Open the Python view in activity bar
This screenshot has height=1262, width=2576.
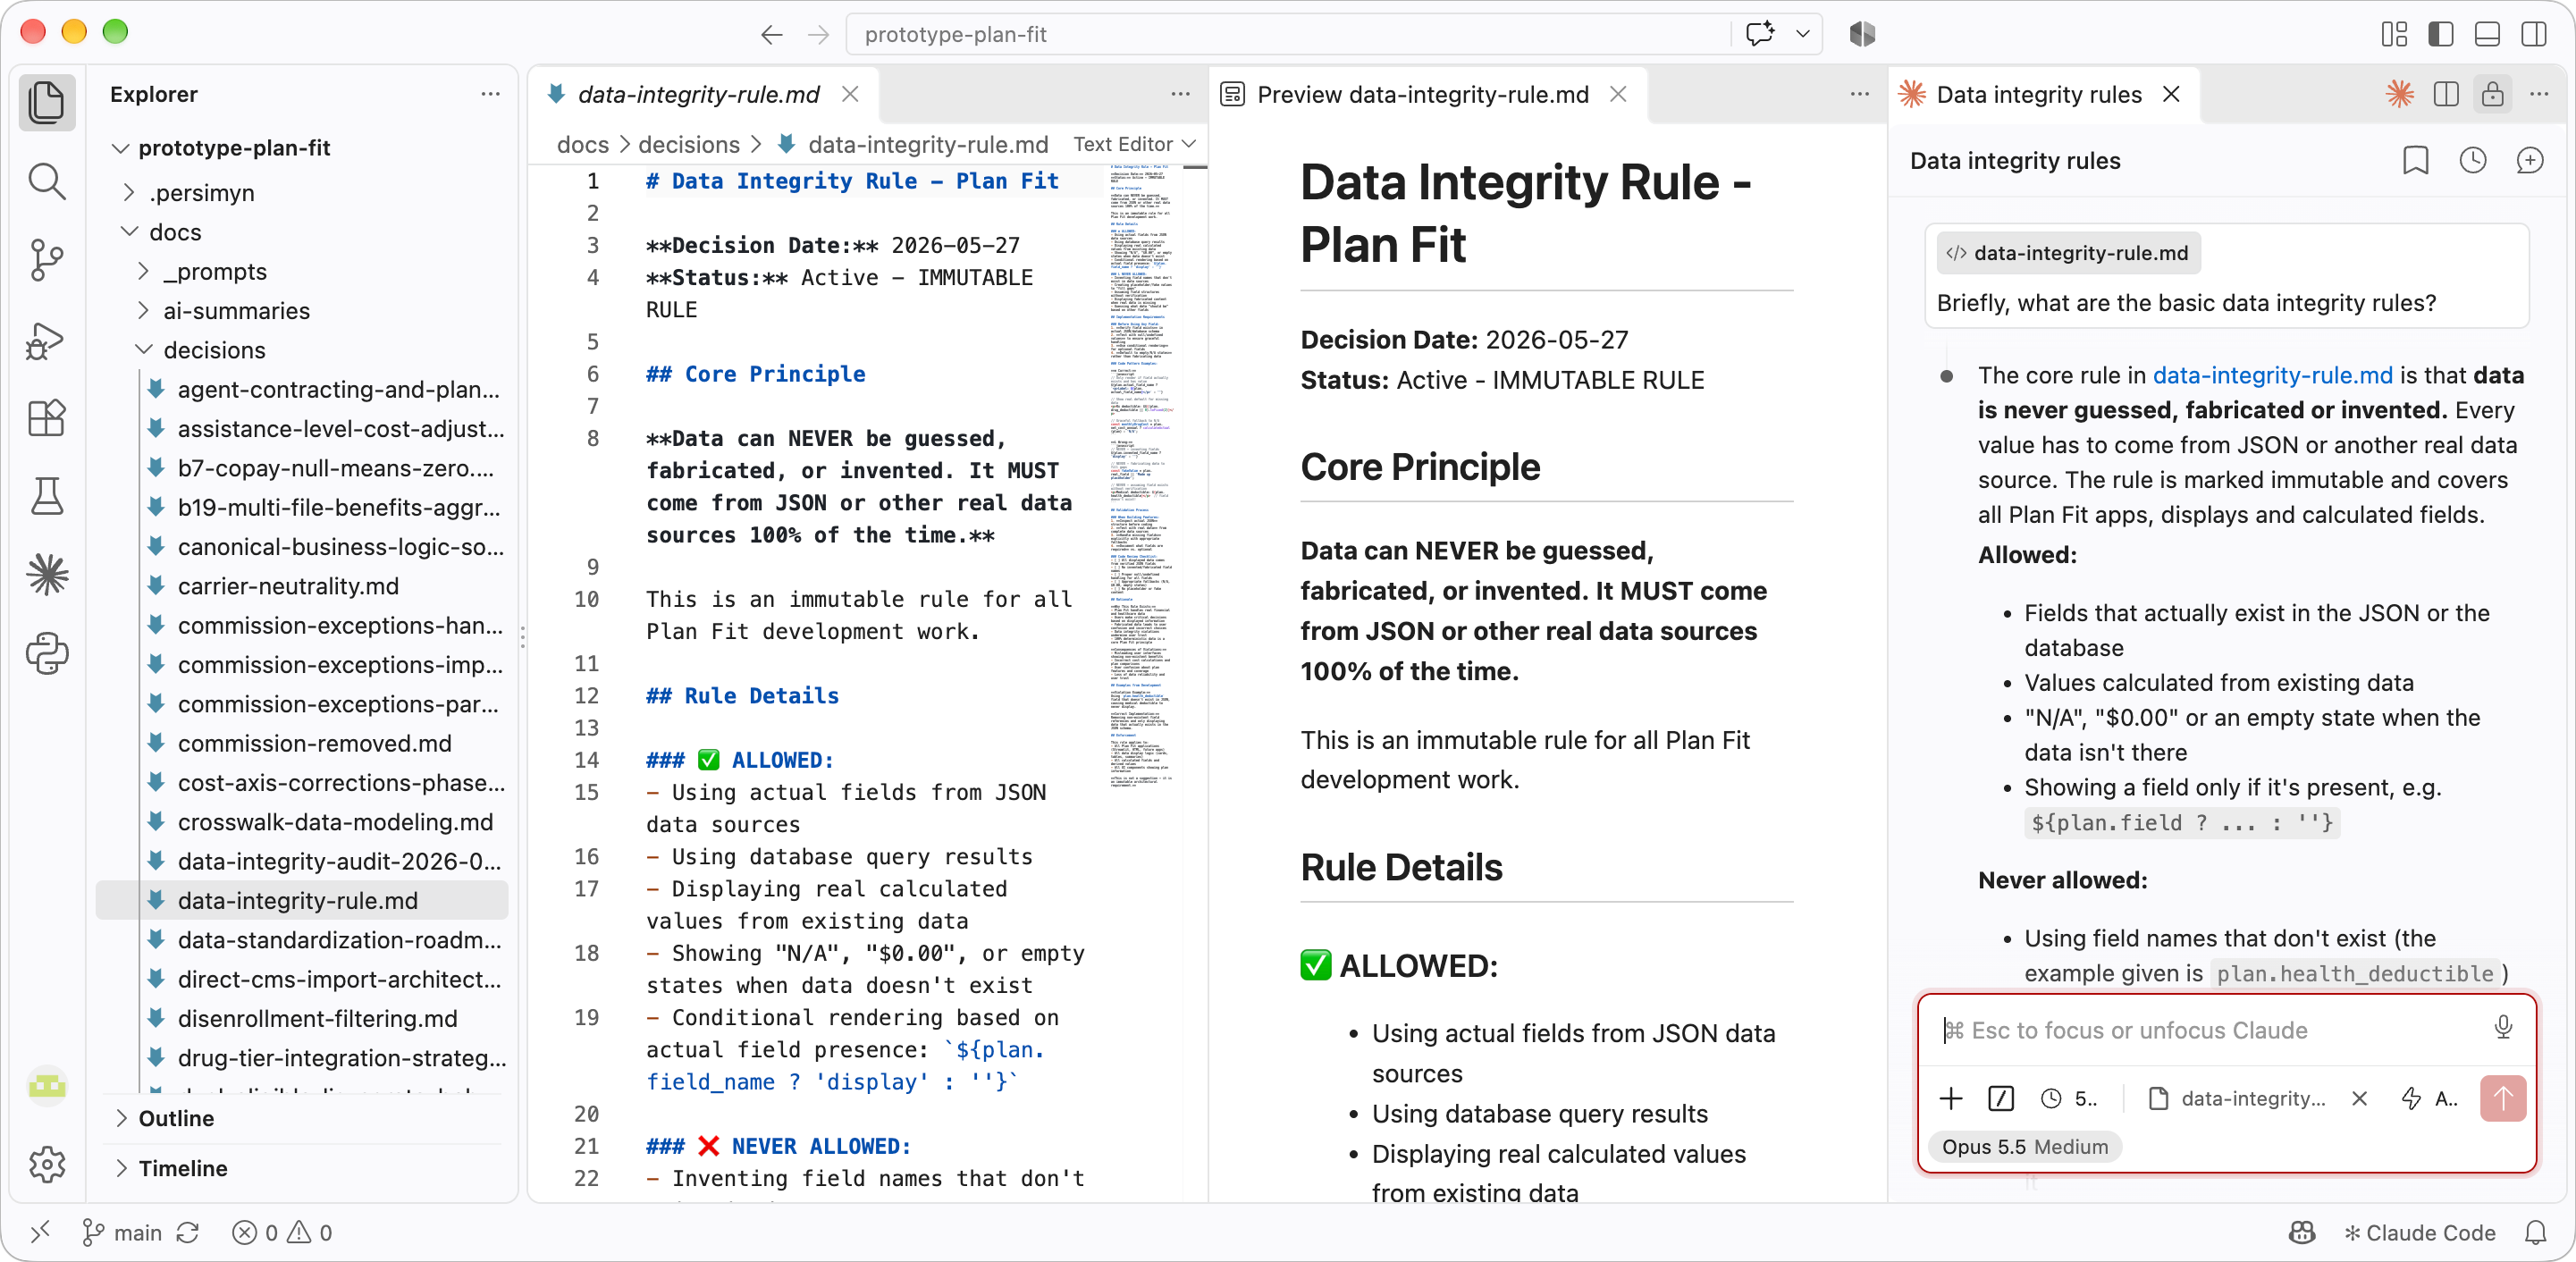[47, 654]
